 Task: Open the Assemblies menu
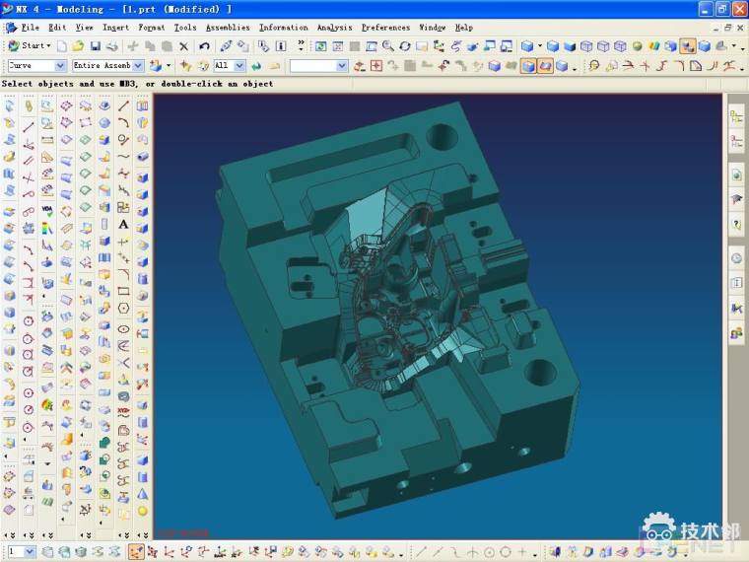[x=228, y=28]
